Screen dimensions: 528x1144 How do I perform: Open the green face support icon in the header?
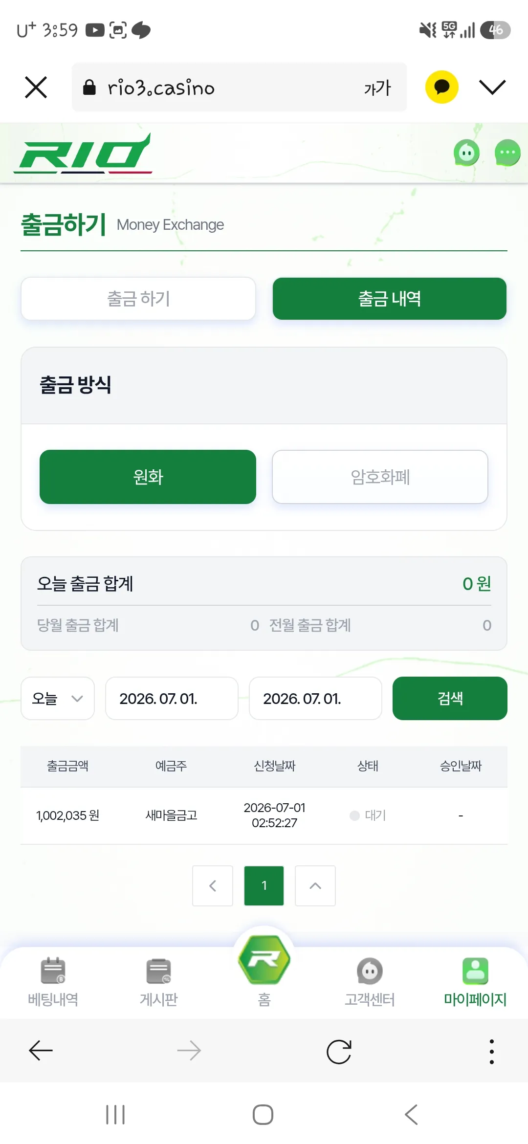click(x=467, y=153)
